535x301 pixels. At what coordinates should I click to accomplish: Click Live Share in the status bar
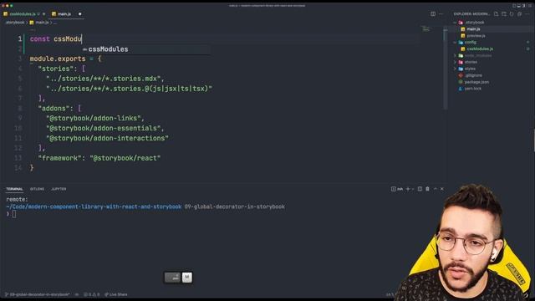tap(116, 294)
